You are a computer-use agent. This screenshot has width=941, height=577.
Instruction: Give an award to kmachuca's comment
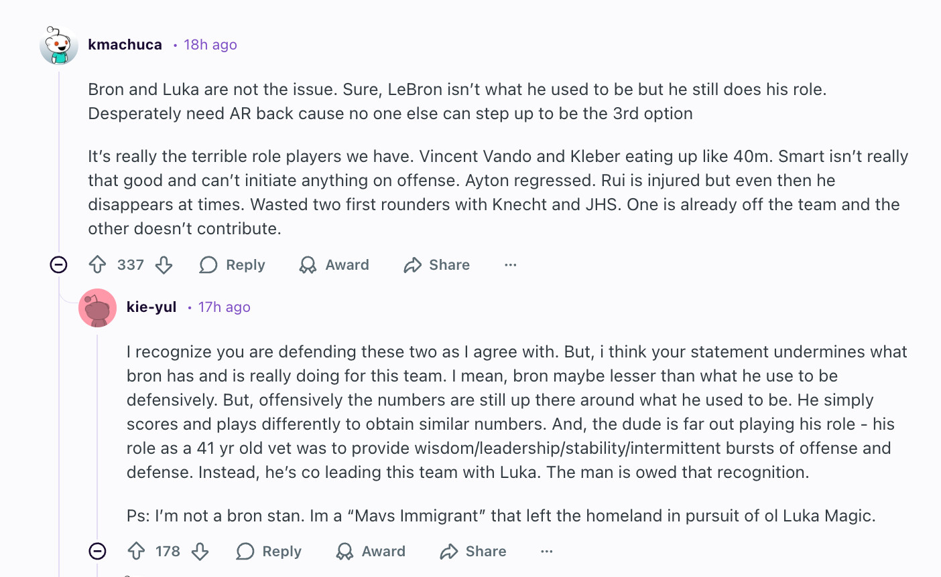click(x=334, y=265)
